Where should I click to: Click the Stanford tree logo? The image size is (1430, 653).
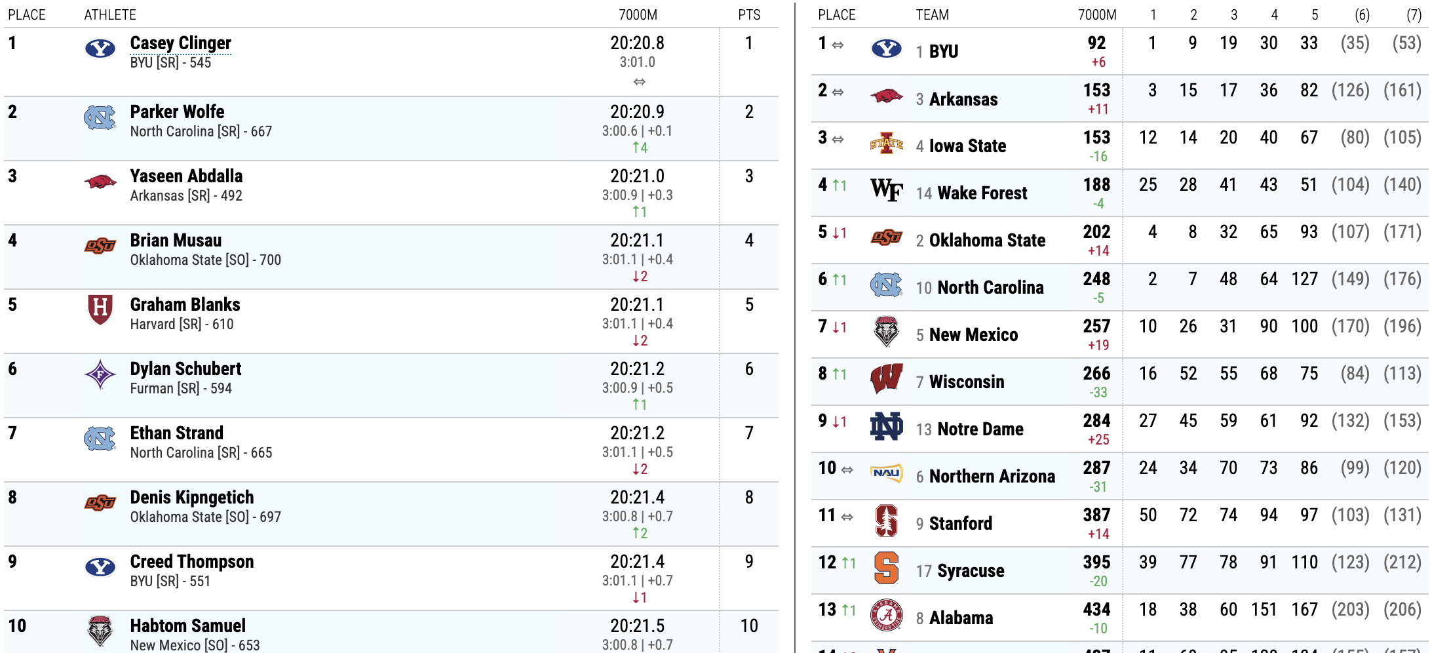coord(886,521)
